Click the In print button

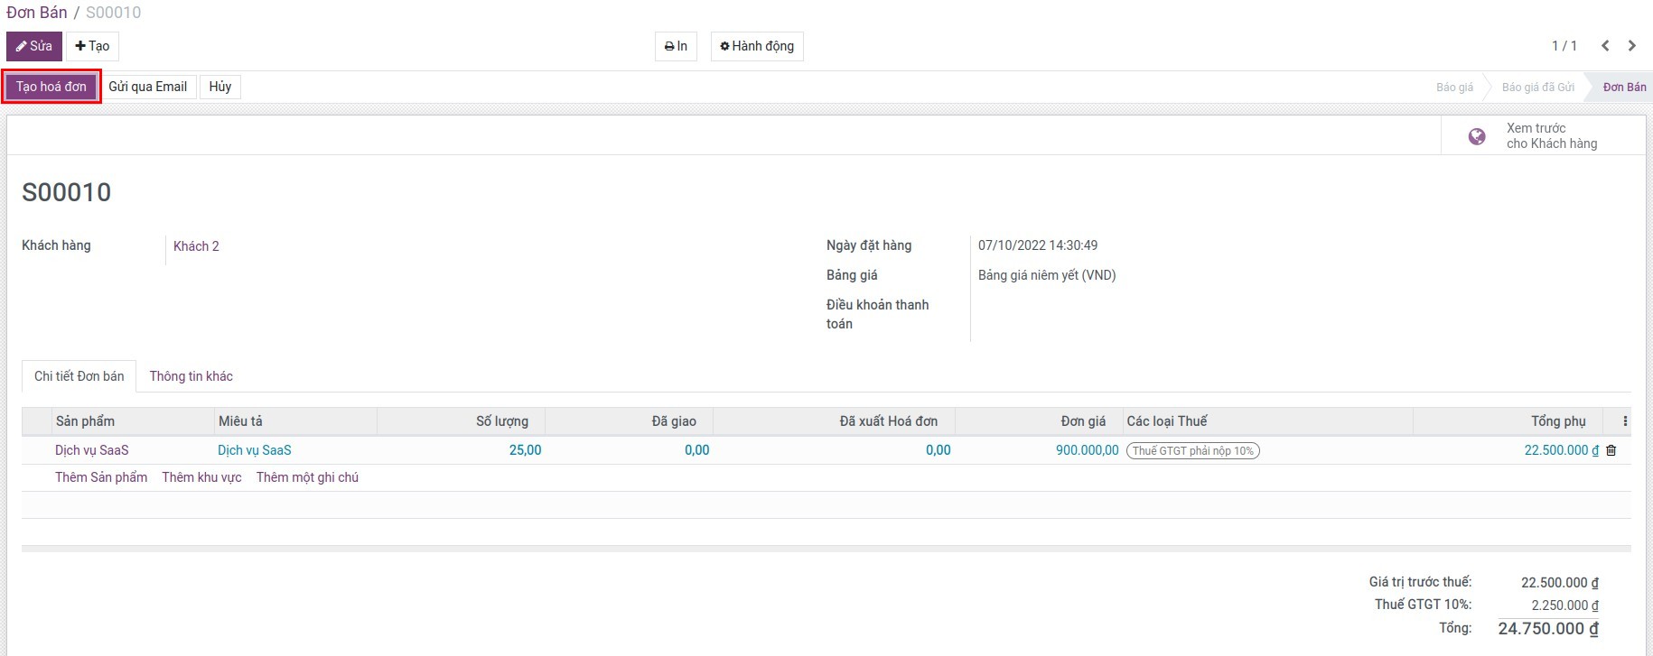click(676, 46)
